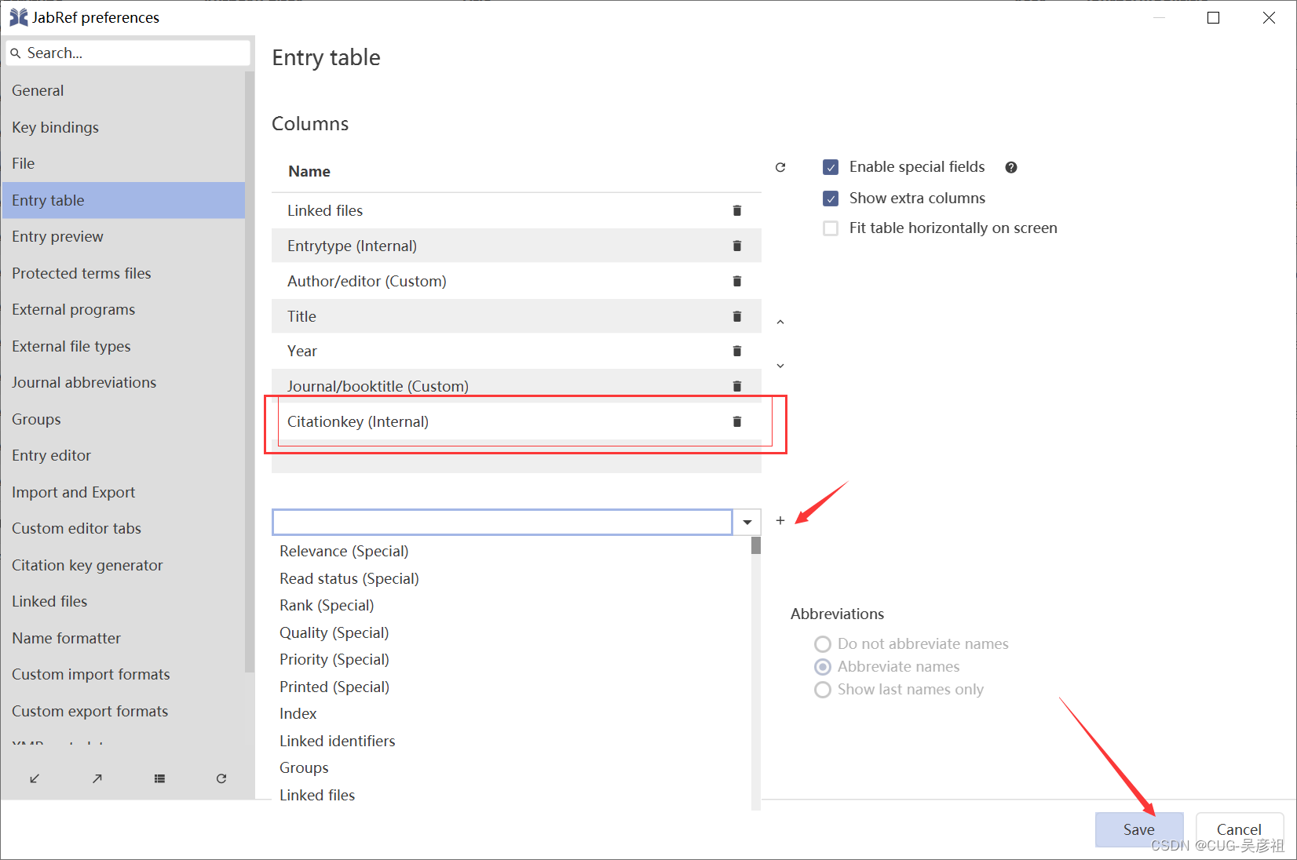Image resolution: width=1297 pixels, height=860 pixels.
Task: Collapse the column dropdown arrow
Action: click(747, 522)
